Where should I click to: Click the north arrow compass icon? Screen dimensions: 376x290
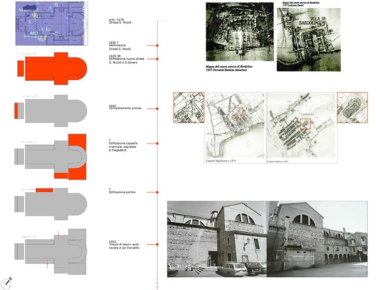pos(9,281)
